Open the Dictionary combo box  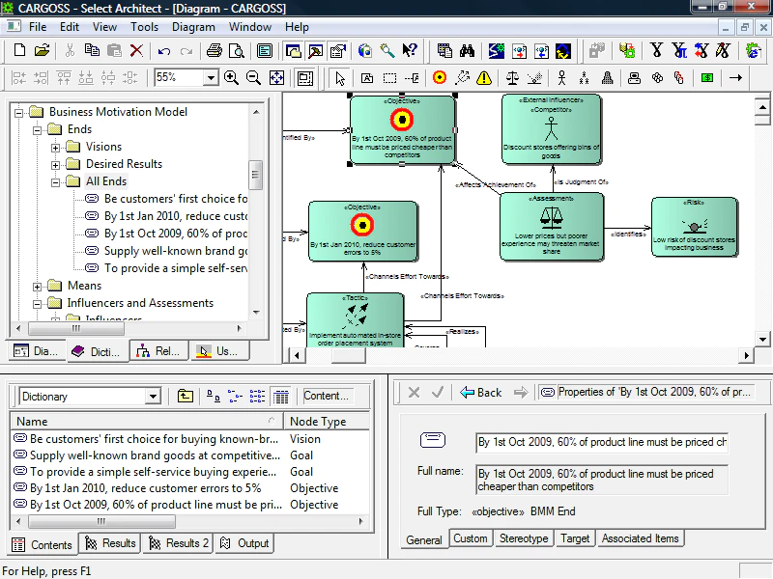pos(90,397)
